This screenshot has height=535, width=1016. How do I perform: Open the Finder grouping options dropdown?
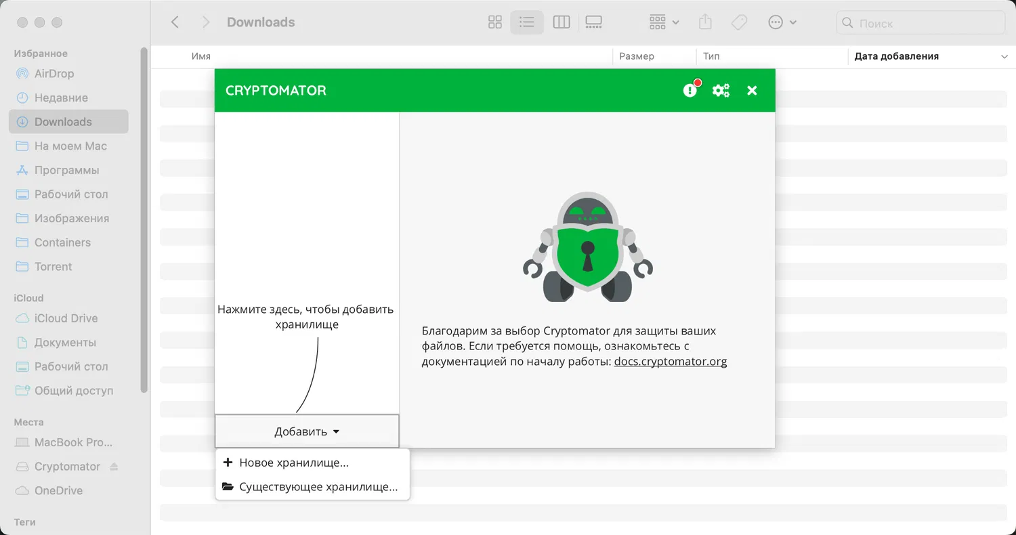tap(664, 22)
